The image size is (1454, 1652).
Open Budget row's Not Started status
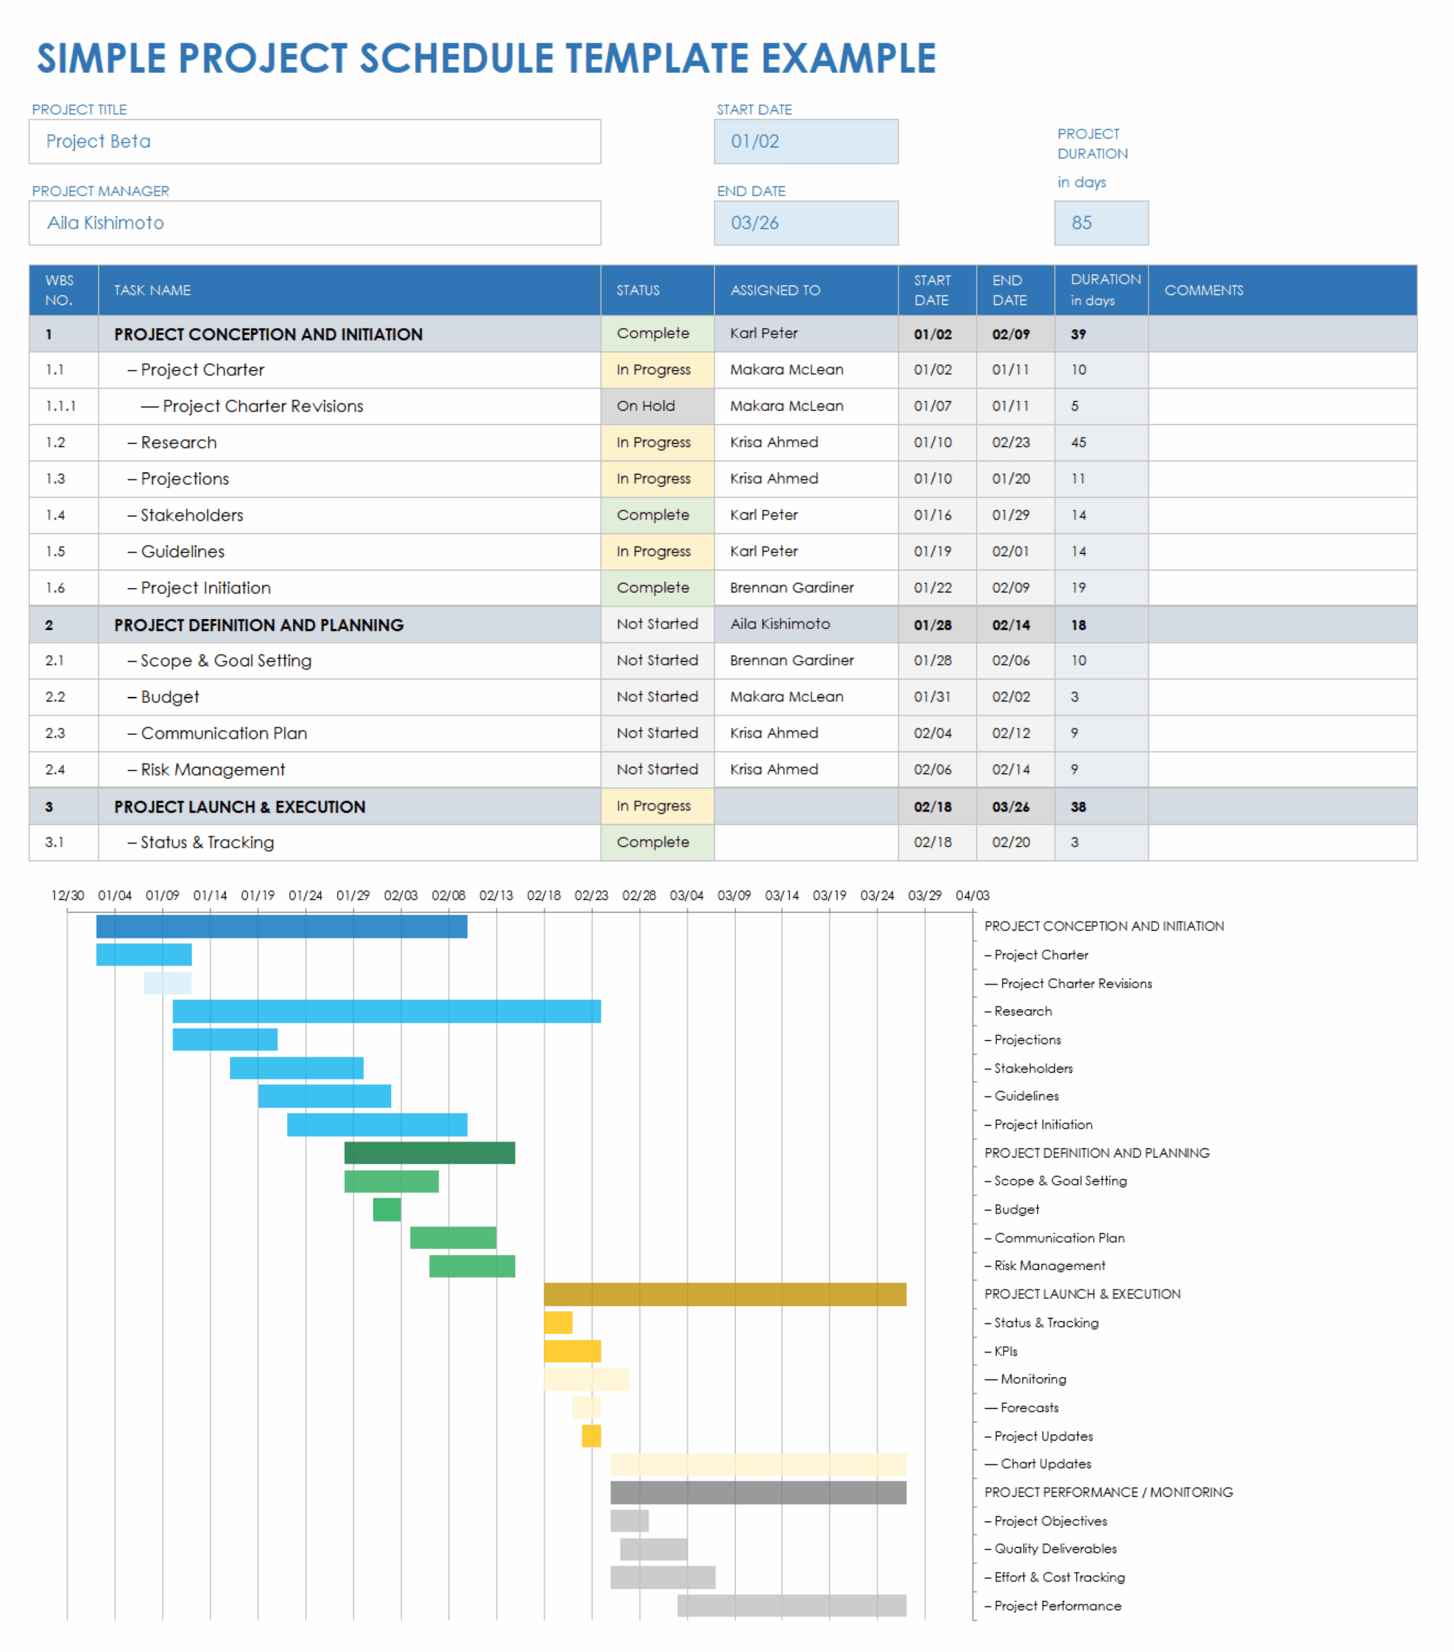(x=656, y=697)
